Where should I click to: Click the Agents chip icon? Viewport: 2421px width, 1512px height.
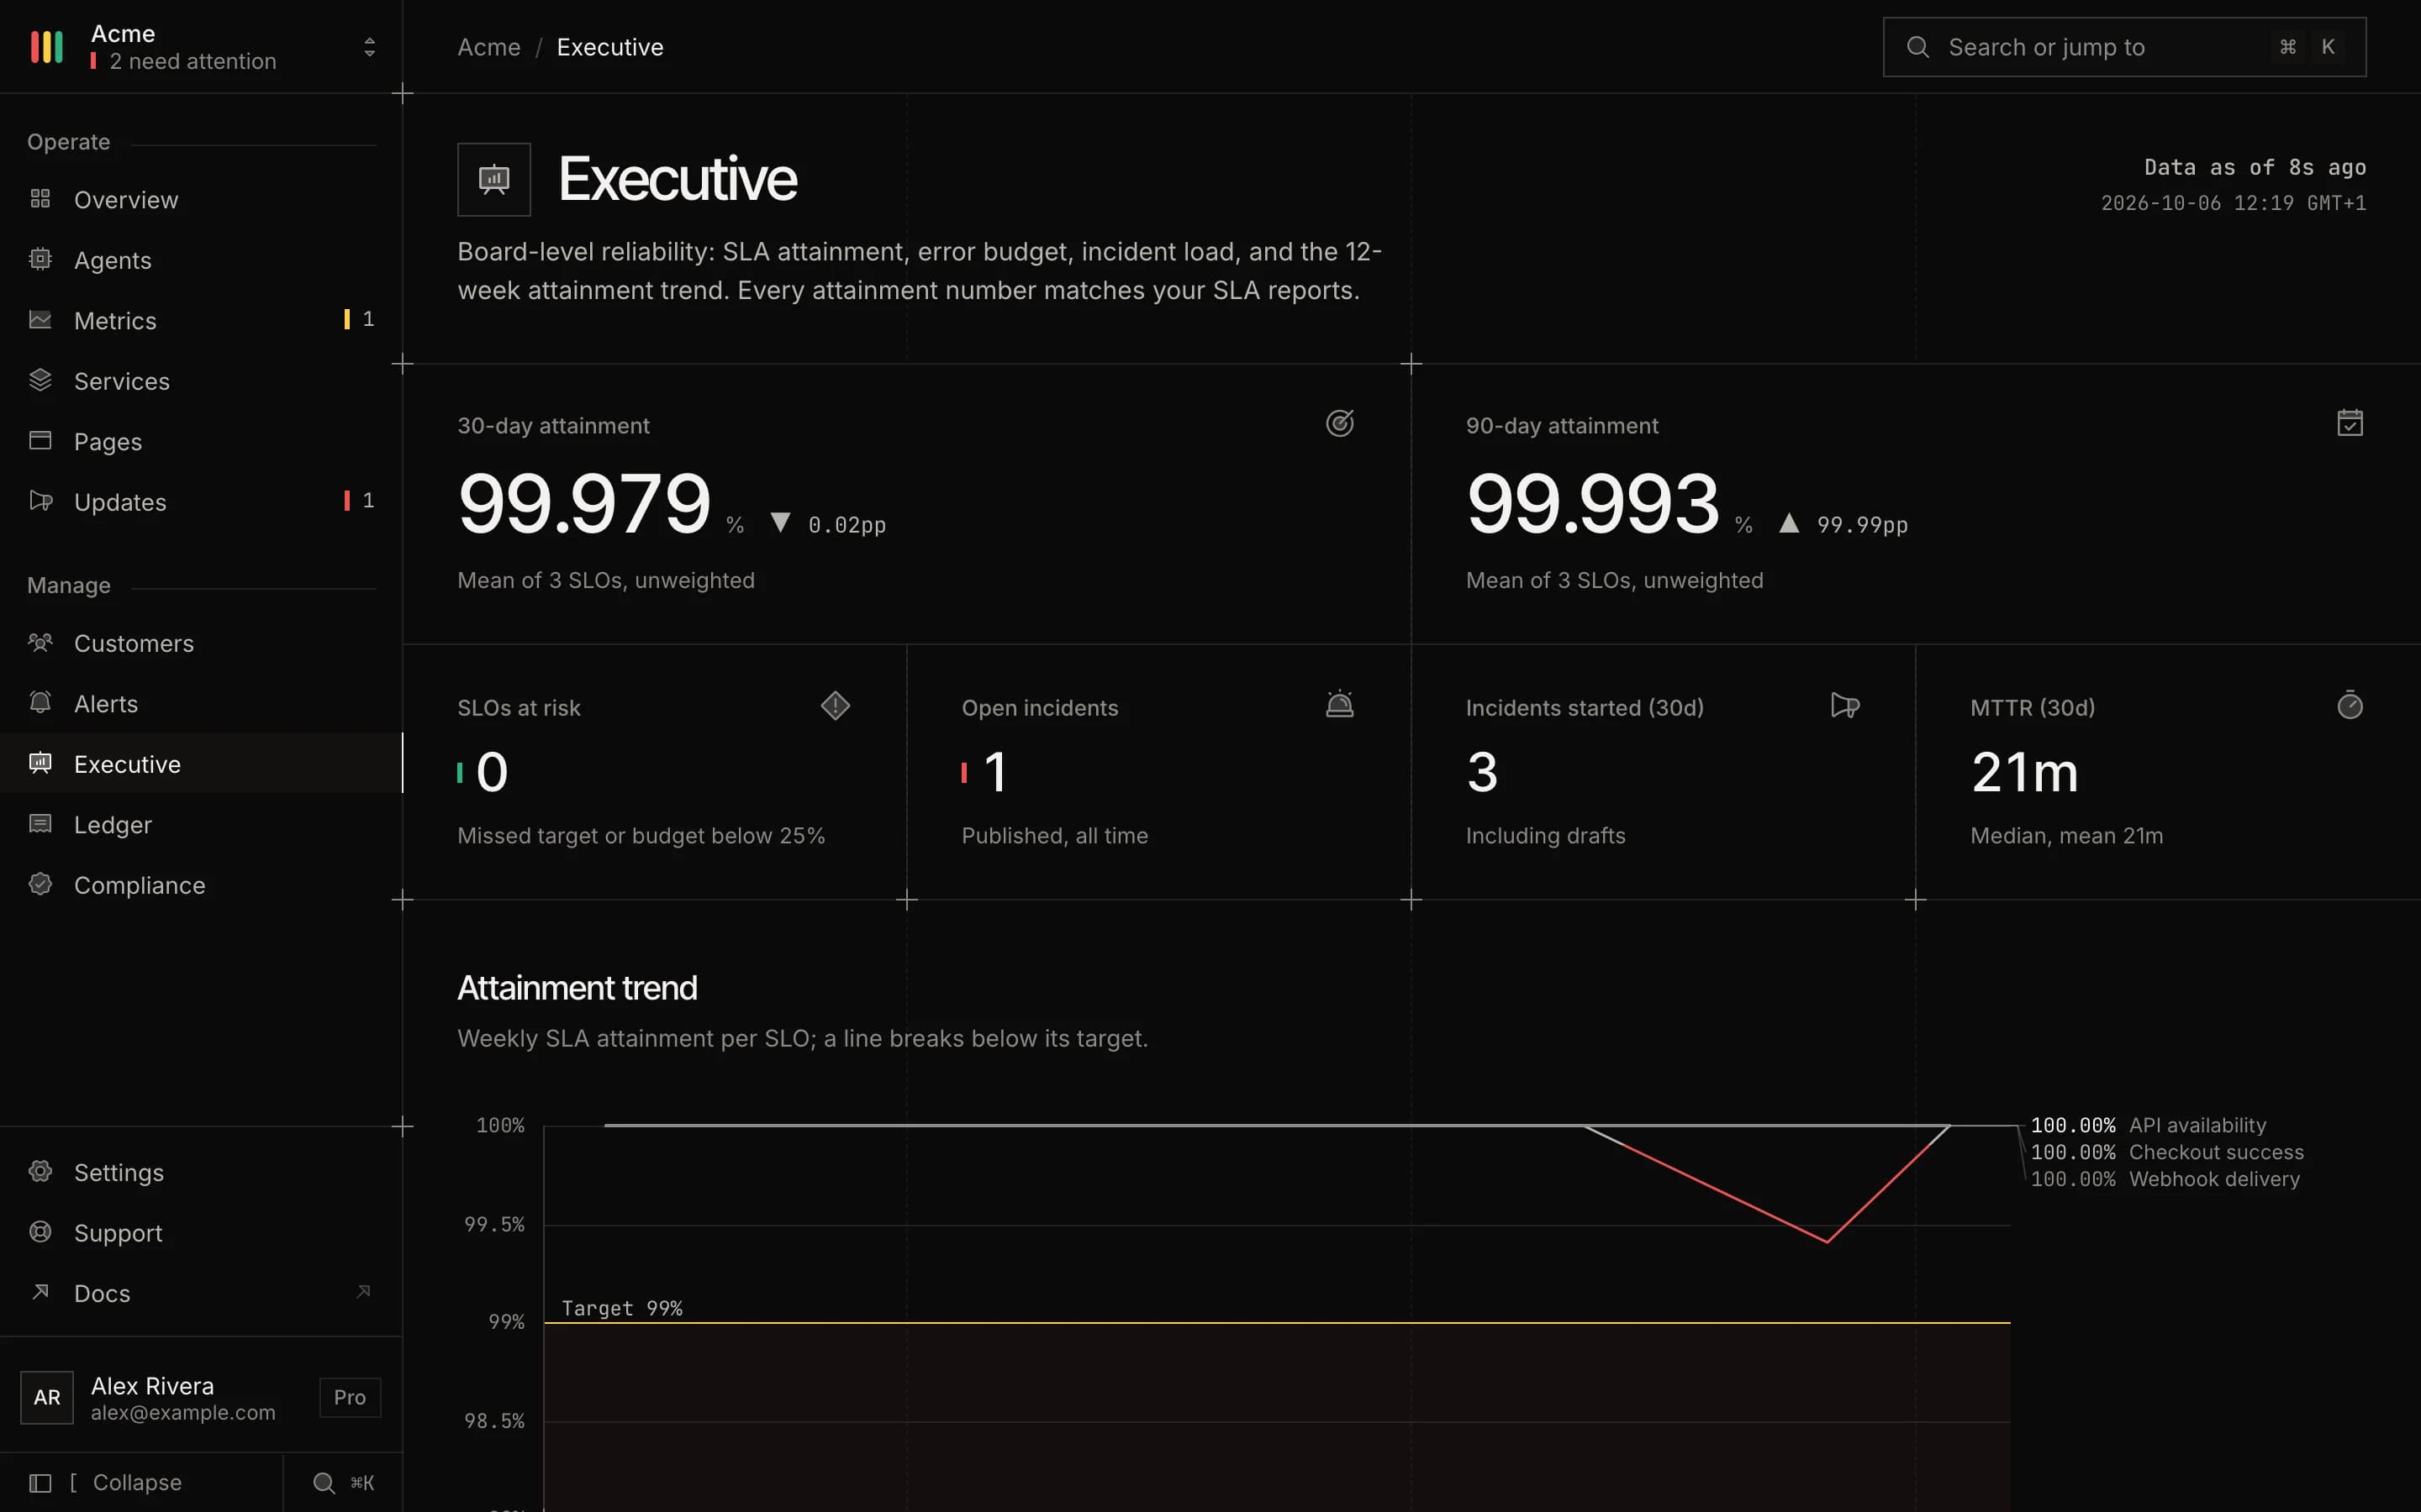point(40,259)
